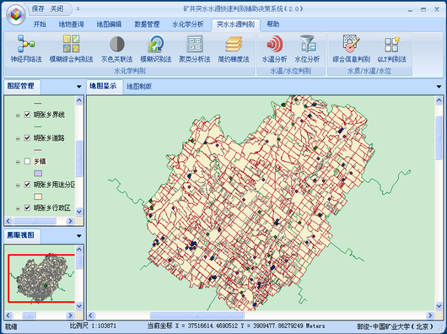
Task: Switch to the 数据管理 tab
Action: pyautogui.click(x=147, y=24)
